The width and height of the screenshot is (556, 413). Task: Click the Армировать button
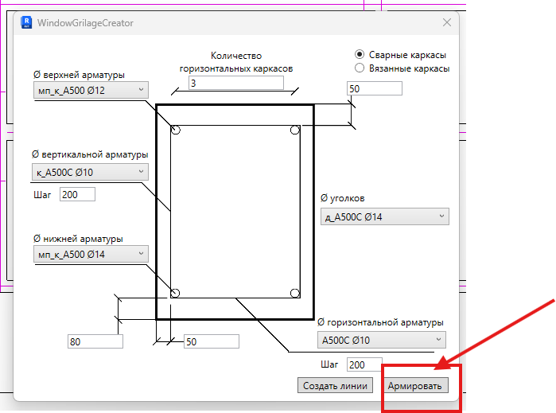pyautogui.click(x=414, y=386)
